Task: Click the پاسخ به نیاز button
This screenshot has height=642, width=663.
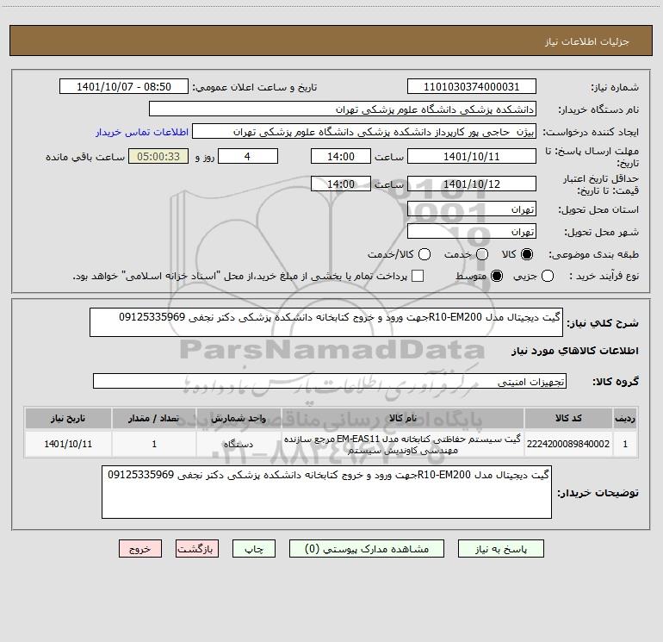Action: [501, 549]
